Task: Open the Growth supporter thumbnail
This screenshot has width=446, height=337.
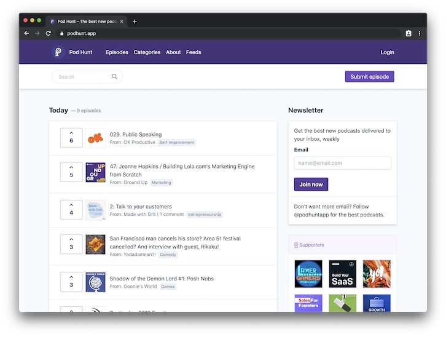Action: click(x=377, y=303)
